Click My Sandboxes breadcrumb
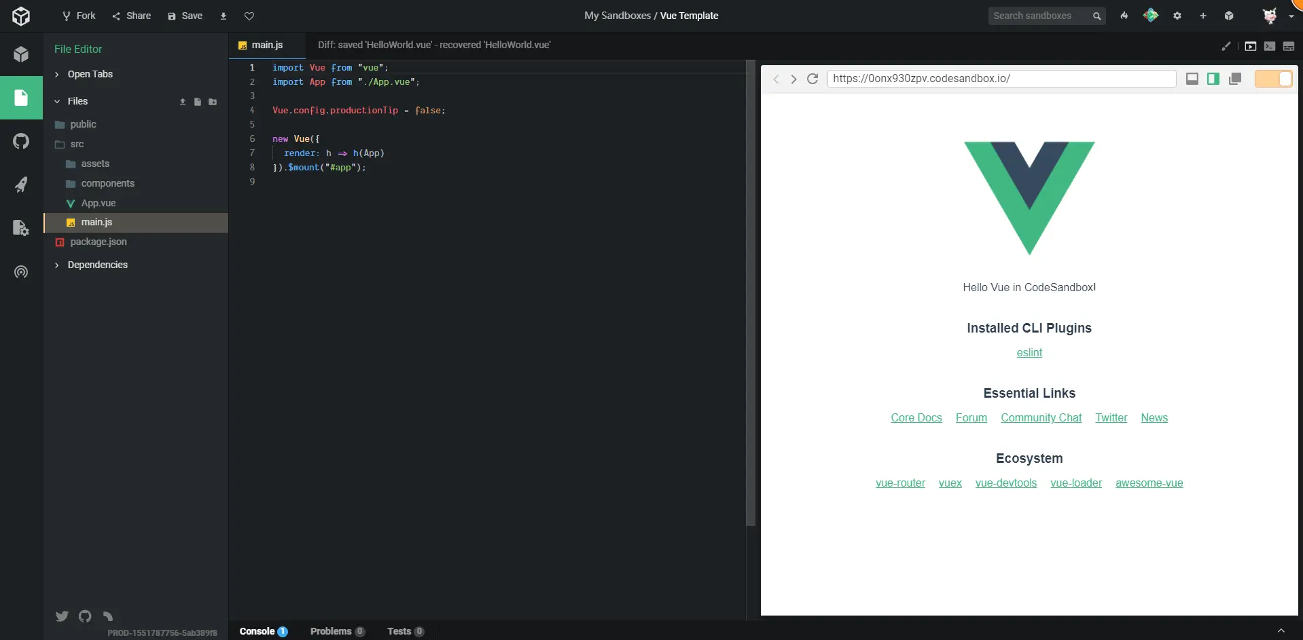Screen dimensions: 1303x640 click(x=618, y=16)
